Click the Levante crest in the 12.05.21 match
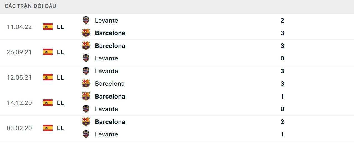Viewport: 354px width, 147px height. [x=86, y=71]
